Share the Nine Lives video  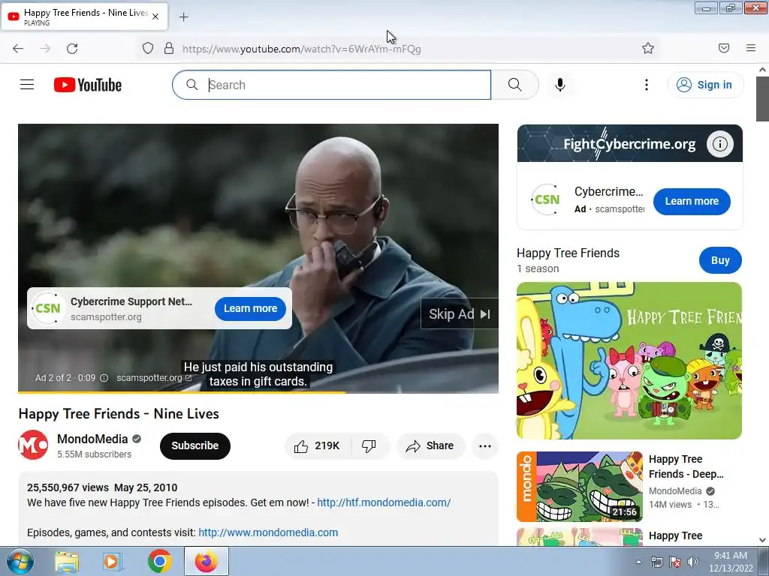click(430, 445)
